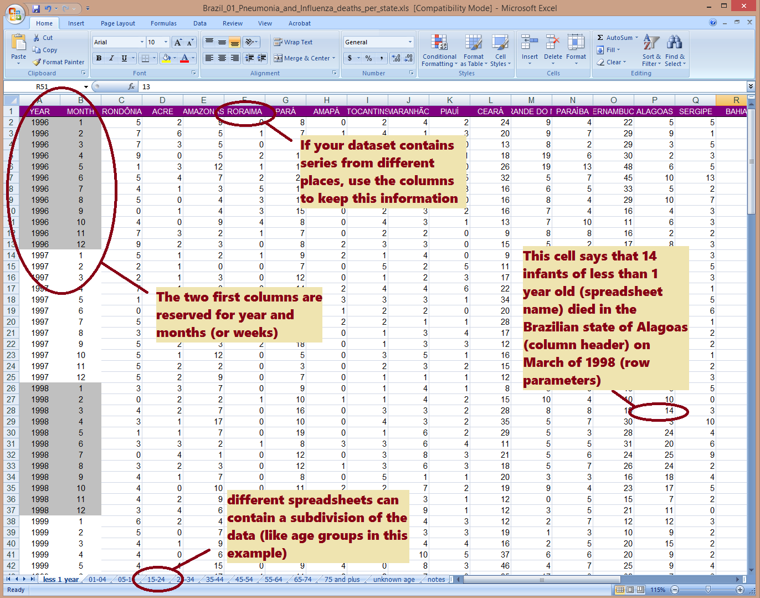Toggle Bold formatting
This screenshot has height=598, width=760.
tap(99, 58)
